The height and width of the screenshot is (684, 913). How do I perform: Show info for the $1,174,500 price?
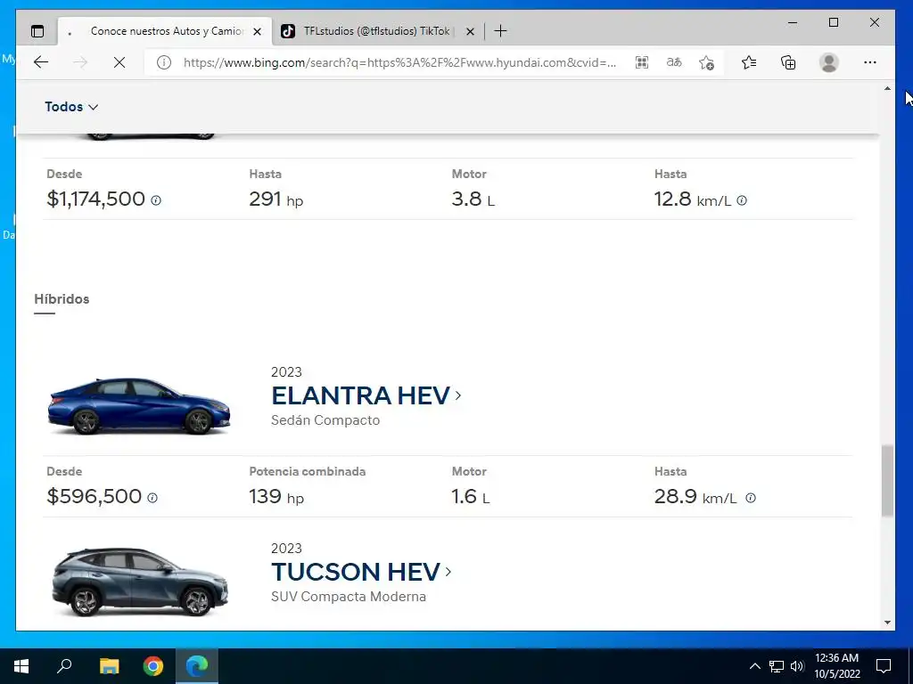156,200
